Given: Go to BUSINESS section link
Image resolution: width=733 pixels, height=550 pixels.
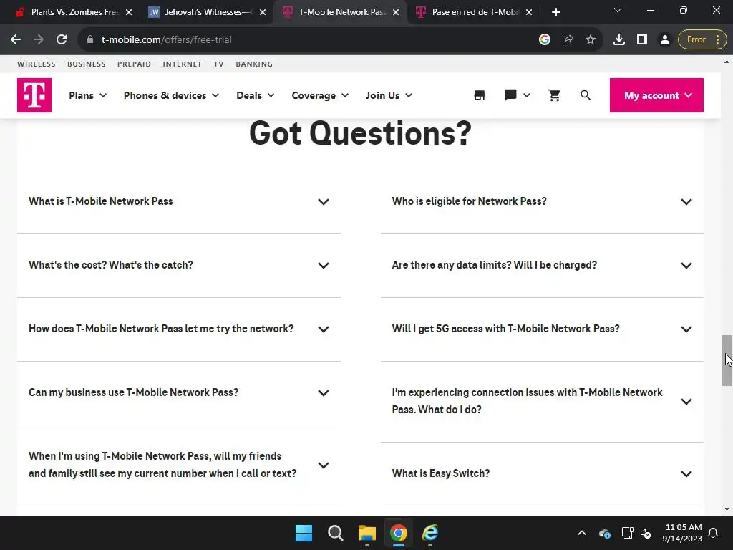Looking at the screenshot, I should [87, 64].
